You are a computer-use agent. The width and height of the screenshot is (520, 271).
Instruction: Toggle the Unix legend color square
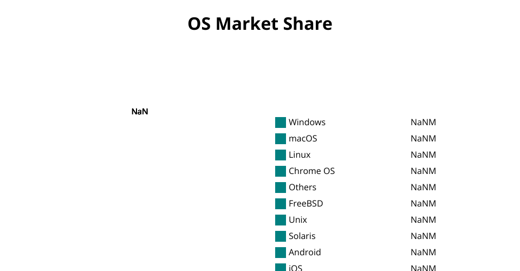281,220
